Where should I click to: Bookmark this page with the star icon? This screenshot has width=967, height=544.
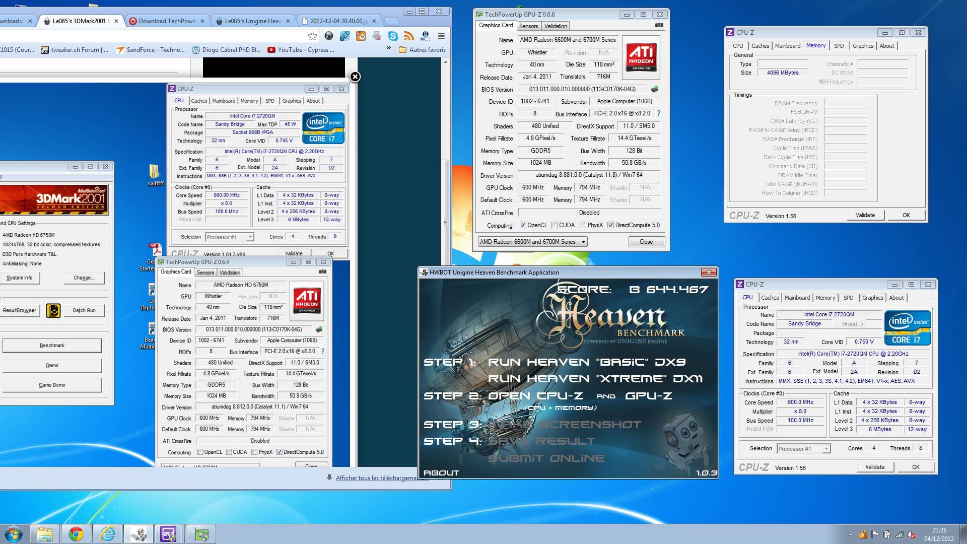pyautogui.click(x=312, y=36)
